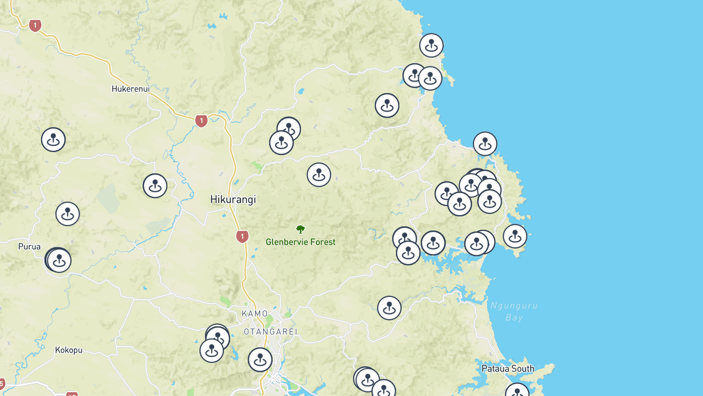The width and height of the screenshot is (703, 396).
Task: Select the left marker of northern coastal pair
Action: click(x=414, y=75)
